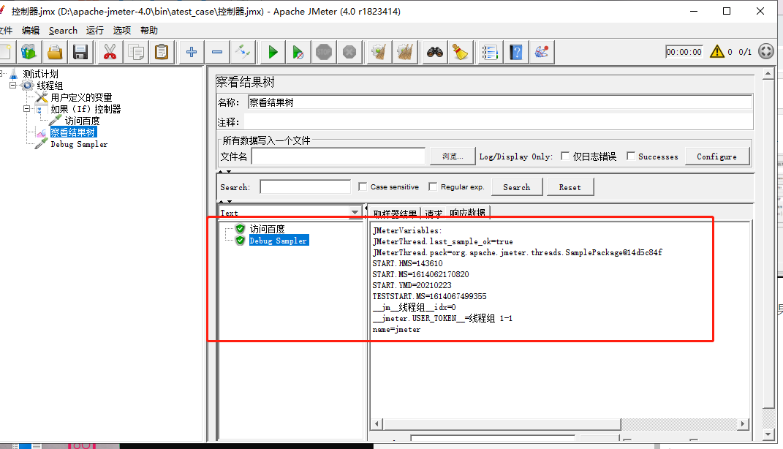Click thread status circle icon at toolbar end
Screen dimensions: 783x449
pos(766,51)
